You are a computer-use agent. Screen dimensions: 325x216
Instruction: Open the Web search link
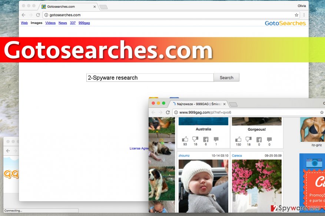pyautogui.click(x=24, y=23)
